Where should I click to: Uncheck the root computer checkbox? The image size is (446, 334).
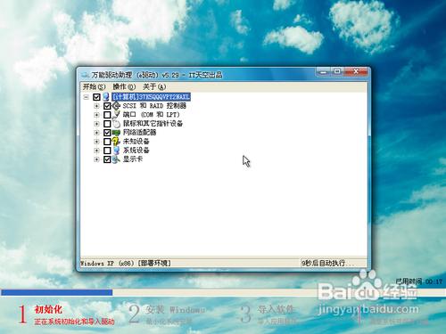coord(96,97)
